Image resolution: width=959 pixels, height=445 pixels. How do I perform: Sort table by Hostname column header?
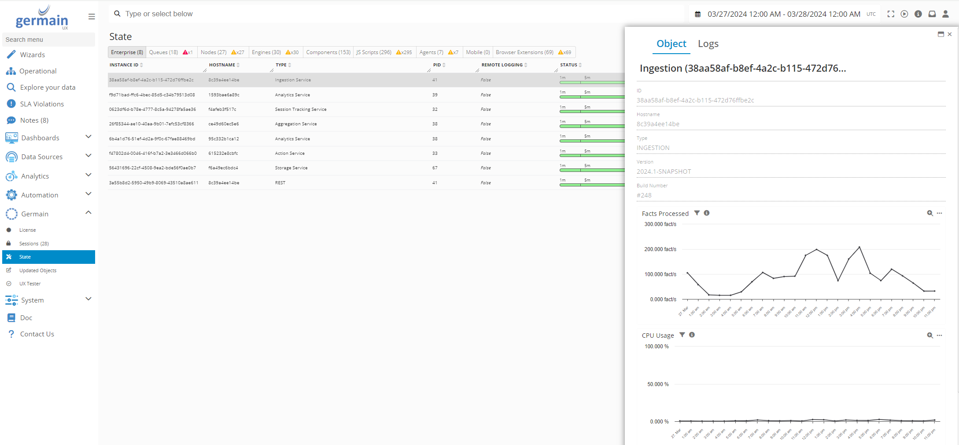pos(222,65)
